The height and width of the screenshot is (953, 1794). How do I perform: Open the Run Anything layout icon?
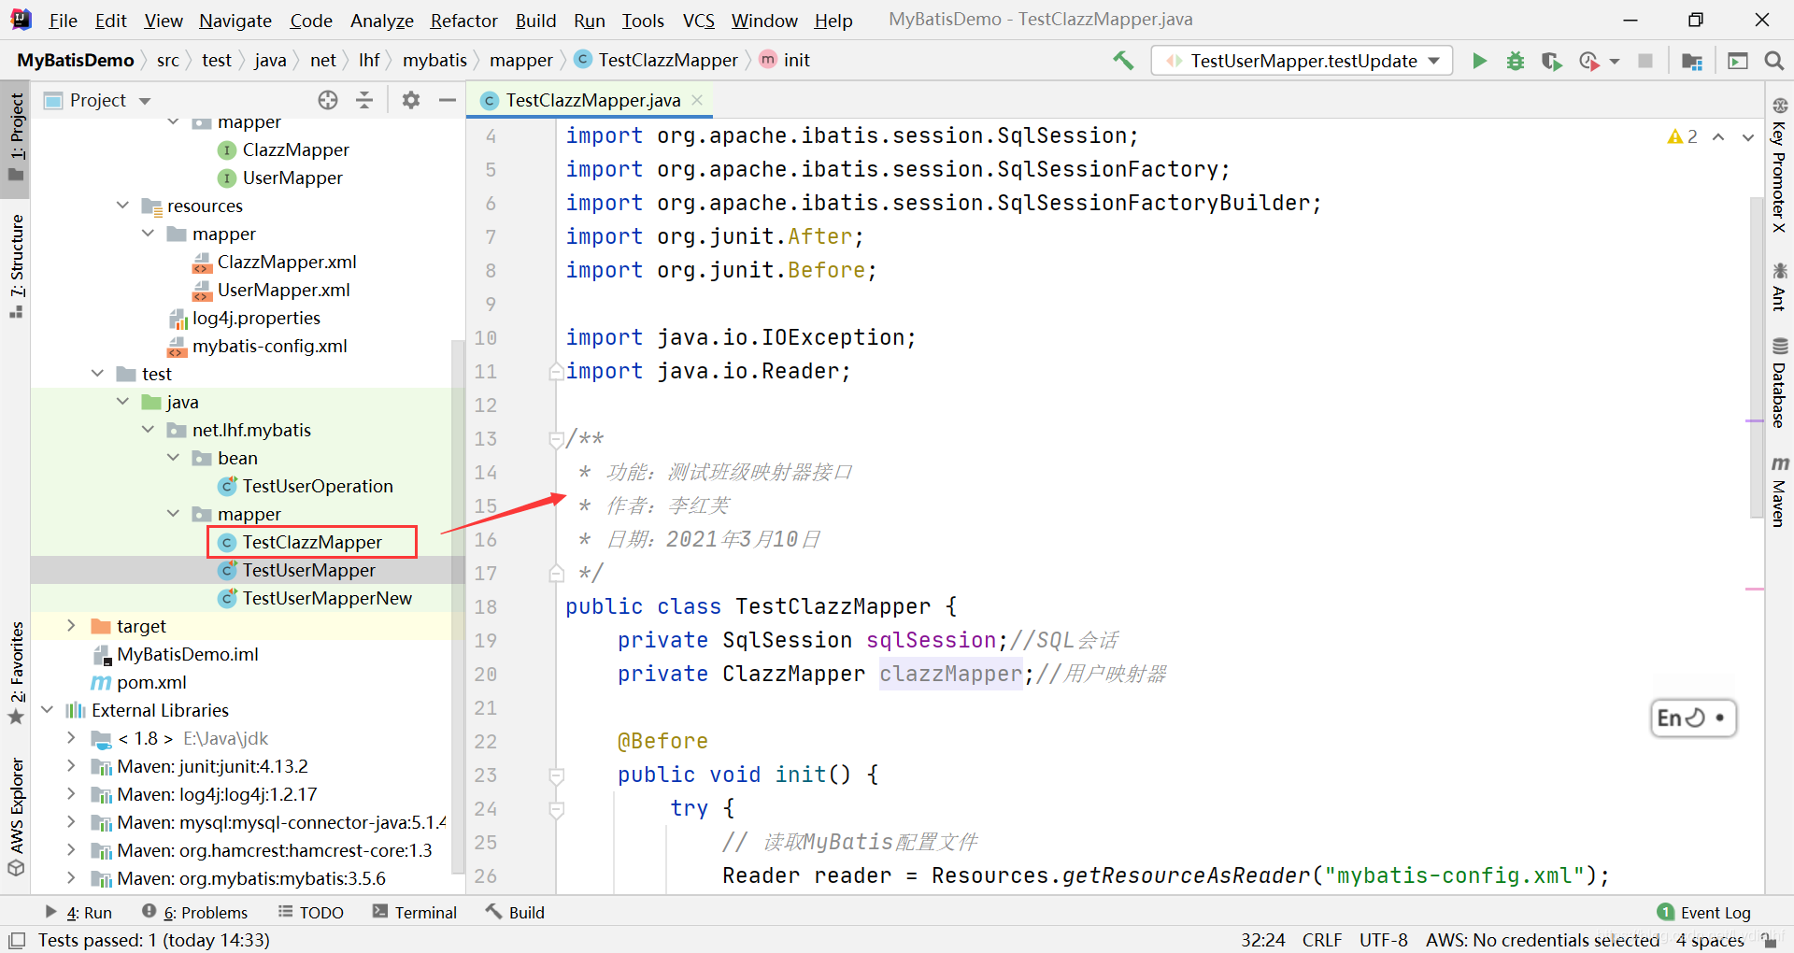click(x=1738, y=61)
